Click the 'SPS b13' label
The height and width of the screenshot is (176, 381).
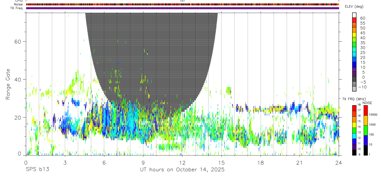[x=38, y=169]
